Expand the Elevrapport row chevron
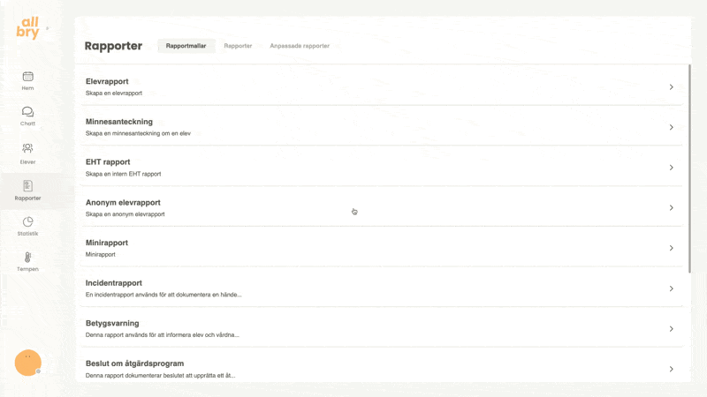The height and width of the screenshot is (397, 707). (671, 87)
